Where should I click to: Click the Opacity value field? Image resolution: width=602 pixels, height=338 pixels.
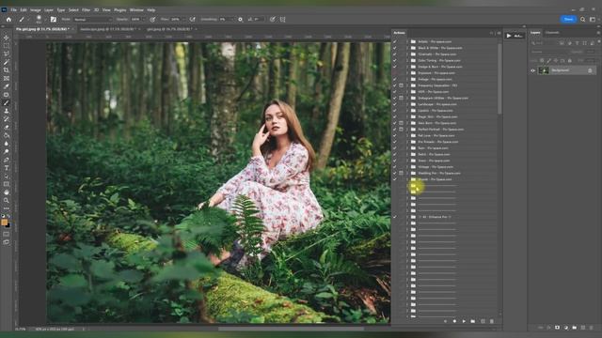click(135, 19)
